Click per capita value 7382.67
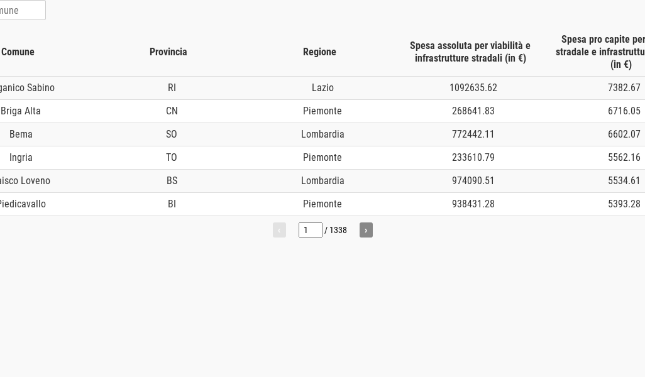Viewport: 645px width, 377px height. (x=624, y=87)
